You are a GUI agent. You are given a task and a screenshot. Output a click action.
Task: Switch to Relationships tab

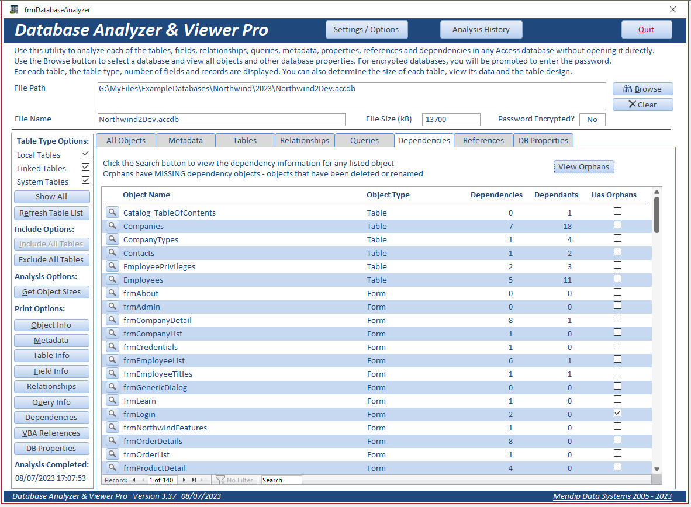[305, 140]
